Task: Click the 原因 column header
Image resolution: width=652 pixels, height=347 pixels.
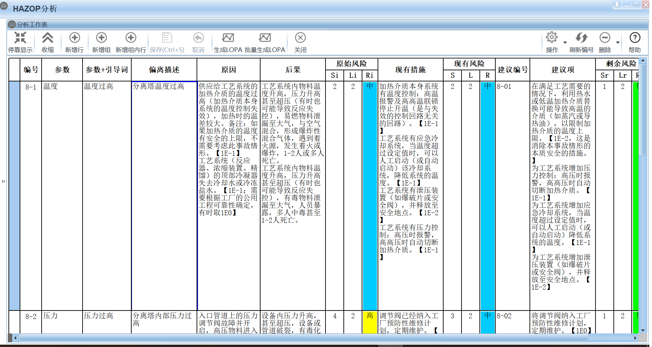Action: (228, 70)
